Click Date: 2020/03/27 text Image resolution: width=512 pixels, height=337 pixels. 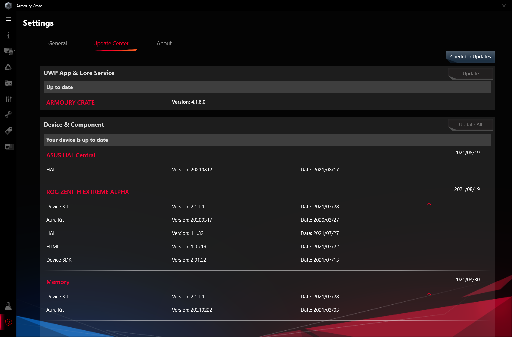pyautogui.click(x=320, y=220)
